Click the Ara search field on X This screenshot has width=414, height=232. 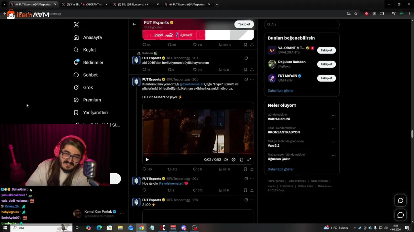click(302, 24)
